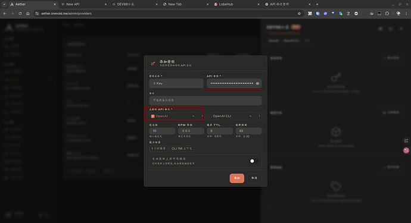Click the address bar URL aether.onevoid.me
Image resolution: width=411 pixels, height=223 pixels.
click(x=66, y=13)
